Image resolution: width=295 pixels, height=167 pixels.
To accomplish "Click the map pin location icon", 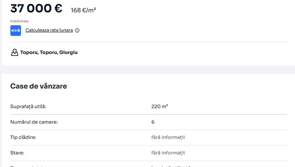I will tap(14, 52).
